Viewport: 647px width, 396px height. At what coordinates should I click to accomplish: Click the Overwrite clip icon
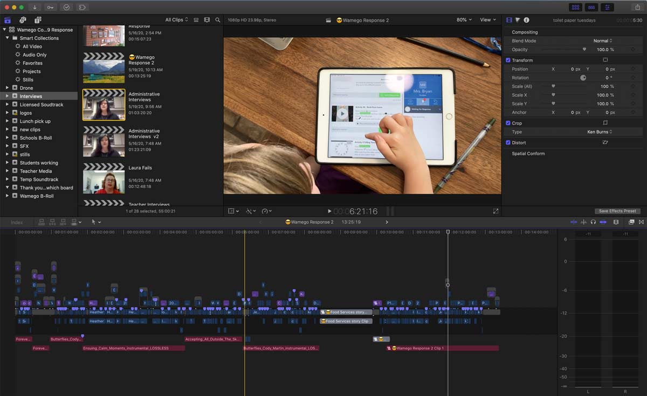[74, 222]
